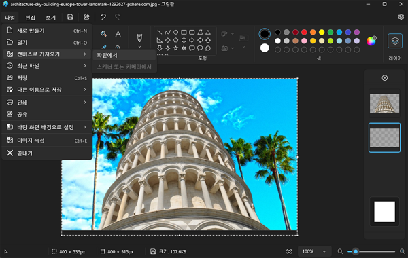This screenshot has height=258, width=408.
Task: Expand 바탕 화면 배경으로 설정 submenu
Action: coord(47,127)
